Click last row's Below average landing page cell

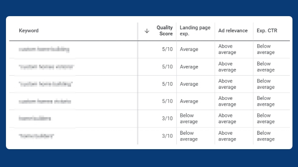[189, 136]
